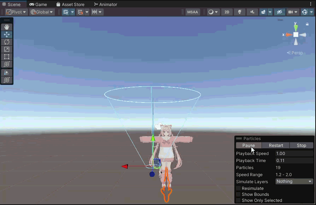316x205 pixels.
Task: Mute scene audio with the speaker icon
Action: point(252,12)
